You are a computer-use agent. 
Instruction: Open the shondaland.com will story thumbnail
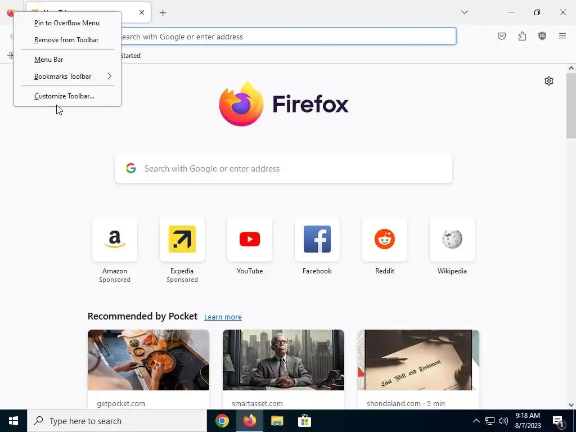(x=418, y=360)
